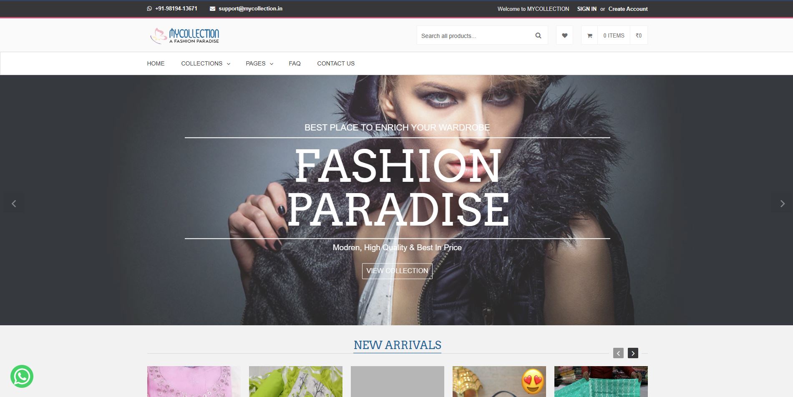This screenshot has height=397, width=793.
Task: Go to next hero slide arrow
Action: pos(782,204)
